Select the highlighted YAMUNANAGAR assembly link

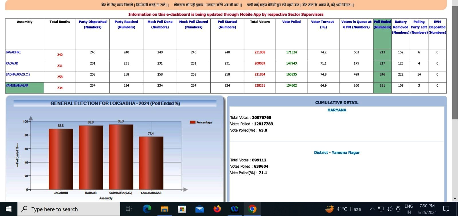[x=17, y=85]
